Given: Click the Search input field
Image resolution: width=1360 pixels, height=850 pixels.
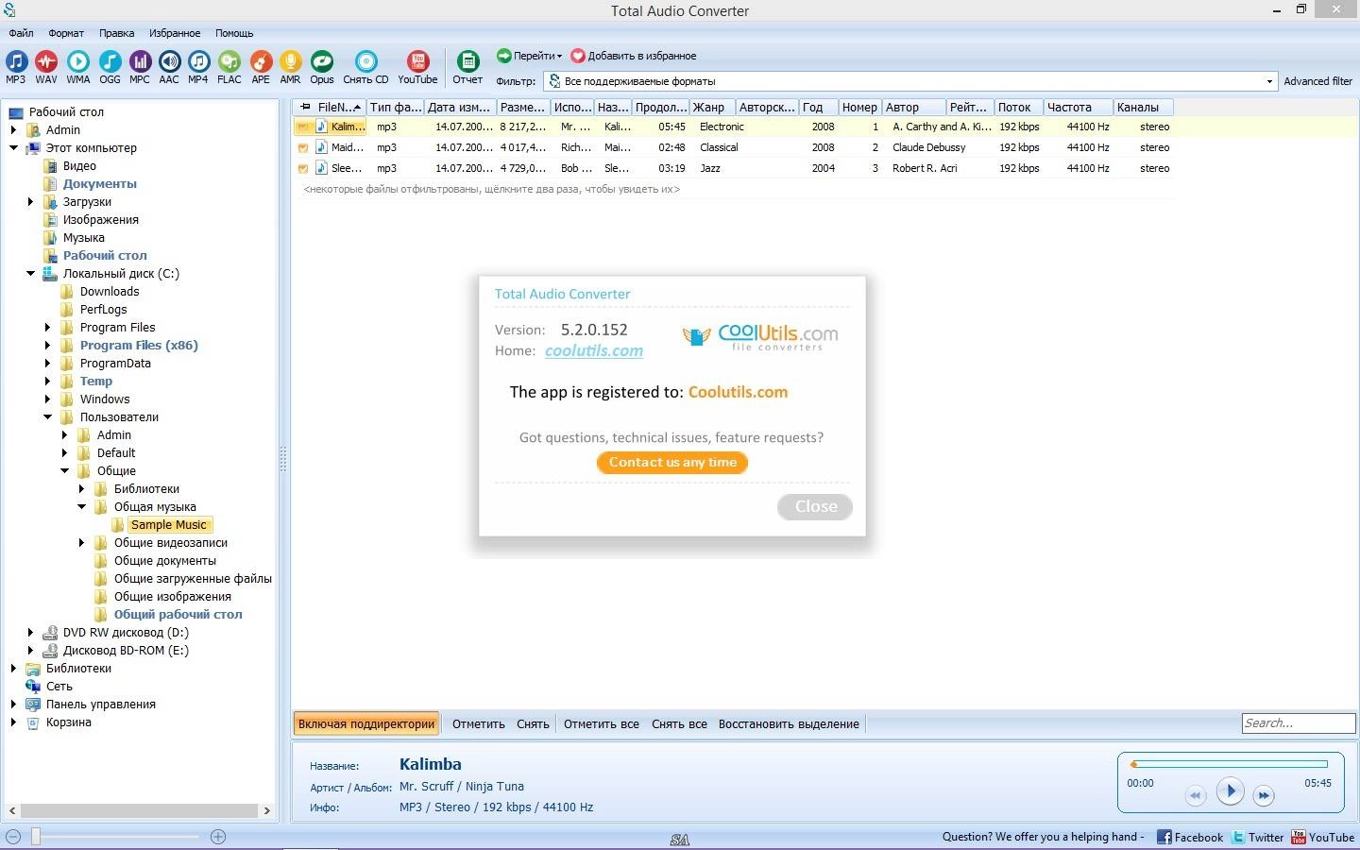Looking at the screenshot, I should (1299, 723).
